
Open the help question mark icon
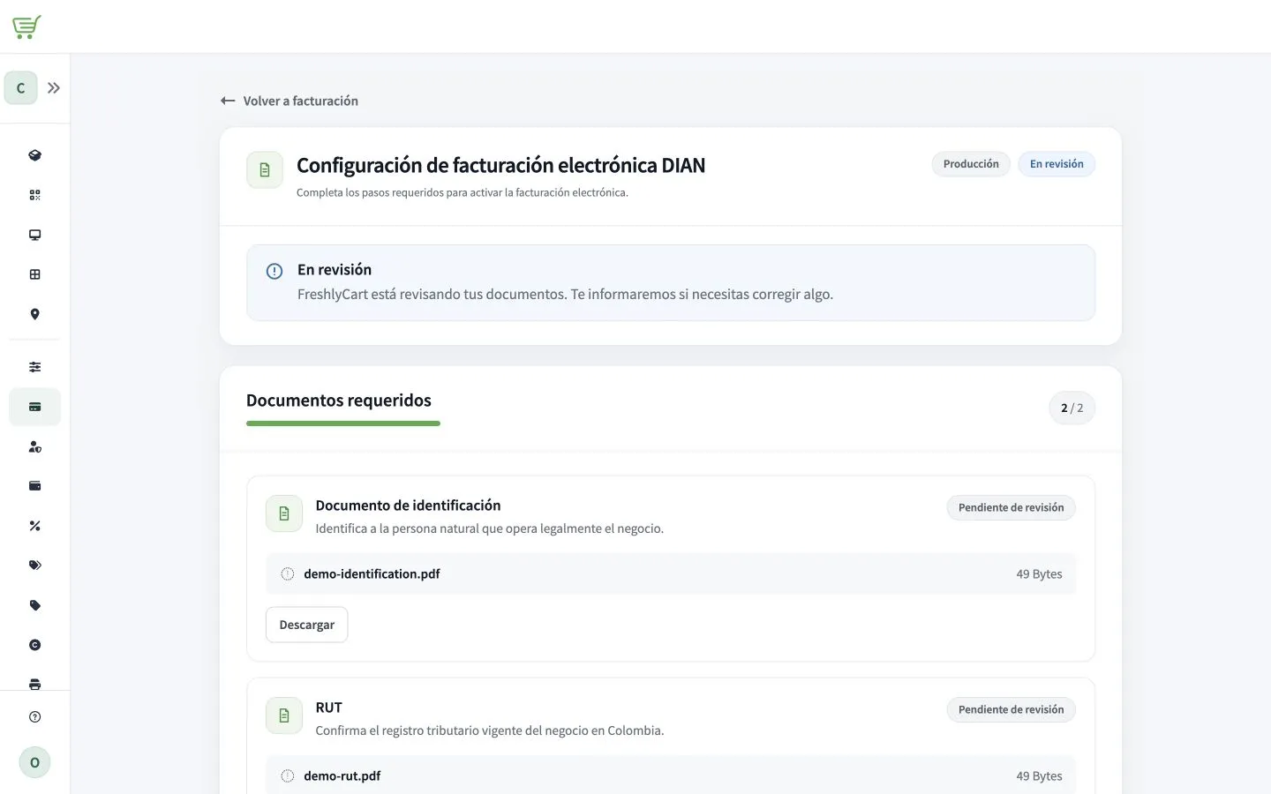pyautogui.click(x=35, y=717)
